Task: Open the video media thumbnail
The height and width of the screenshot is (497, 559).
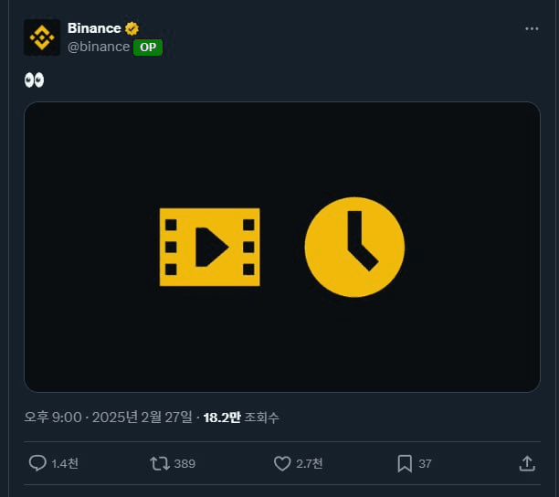Action: pyautogui.click(x=282, y=247)
